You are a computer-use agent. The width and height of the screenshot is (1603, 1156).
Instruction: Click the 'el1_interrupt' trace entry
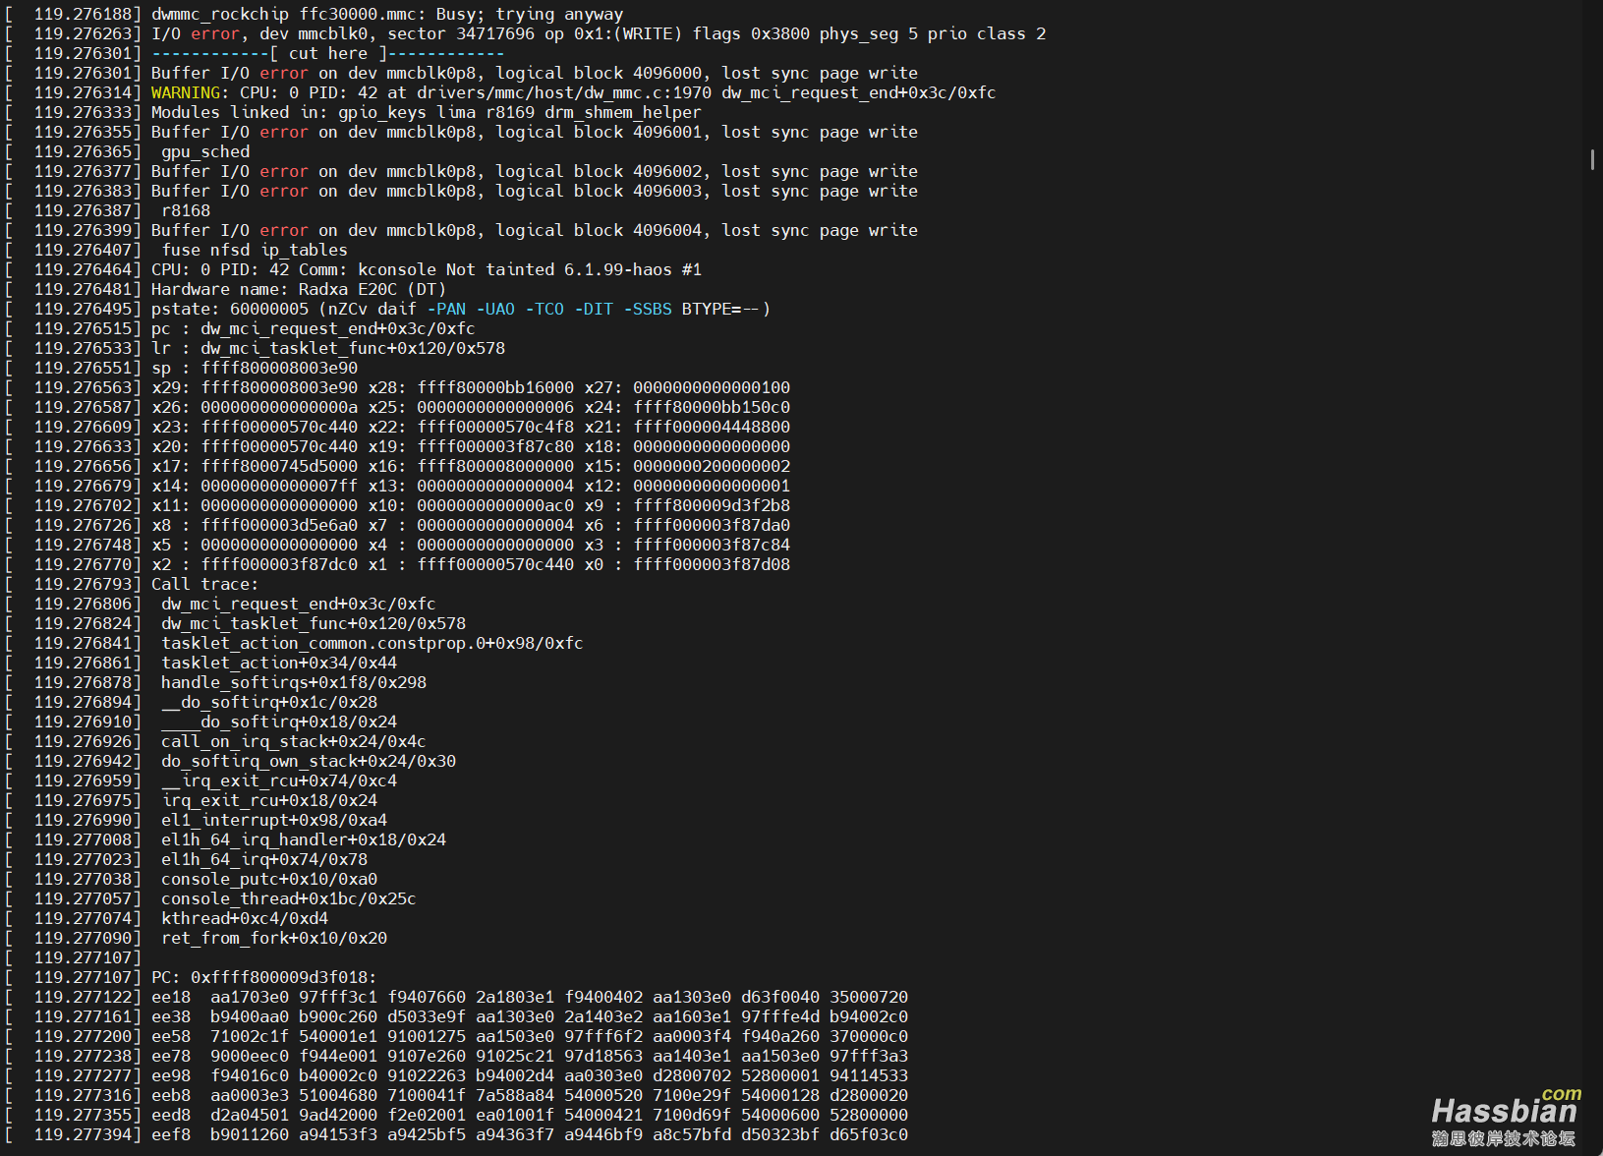point(273,820)
